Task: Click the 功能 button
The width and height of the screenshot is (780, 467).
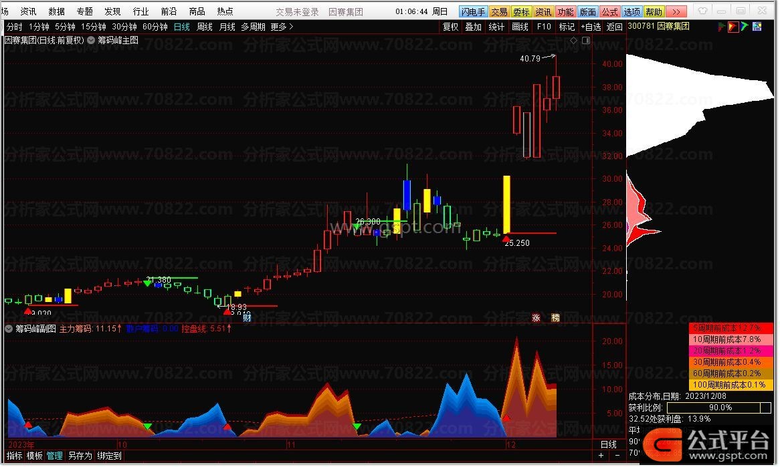Action: [x=565, y=11]
